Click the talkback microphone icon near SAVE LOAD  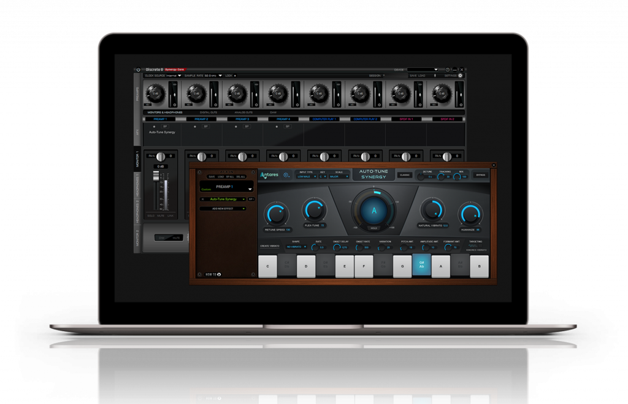click(435, 76)
